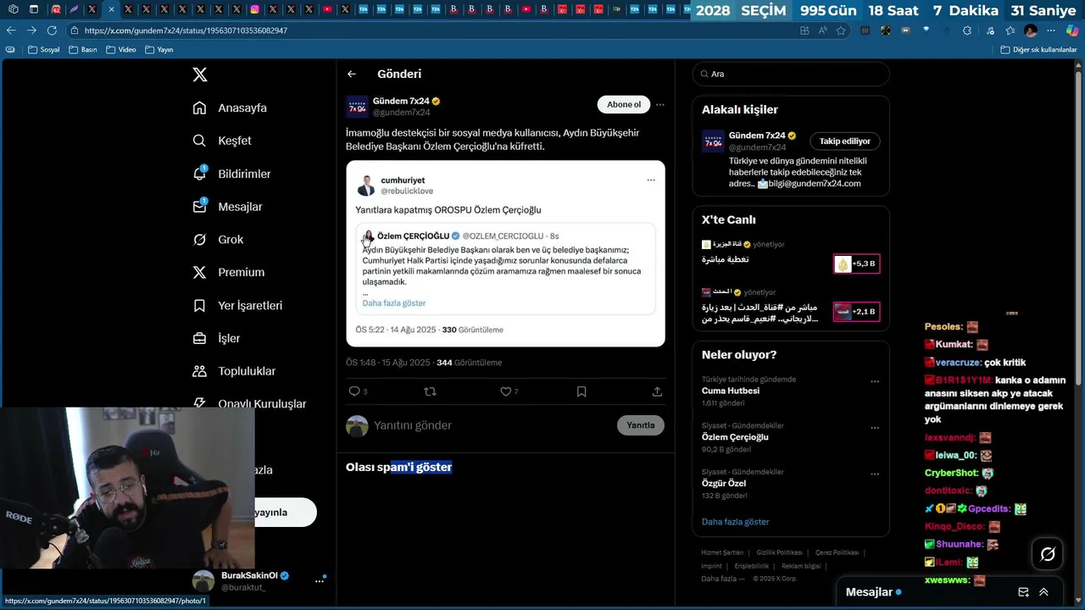Click Daha fazla göster in quoted tweet
This screenshot has height=610, width=1085.
394,302
